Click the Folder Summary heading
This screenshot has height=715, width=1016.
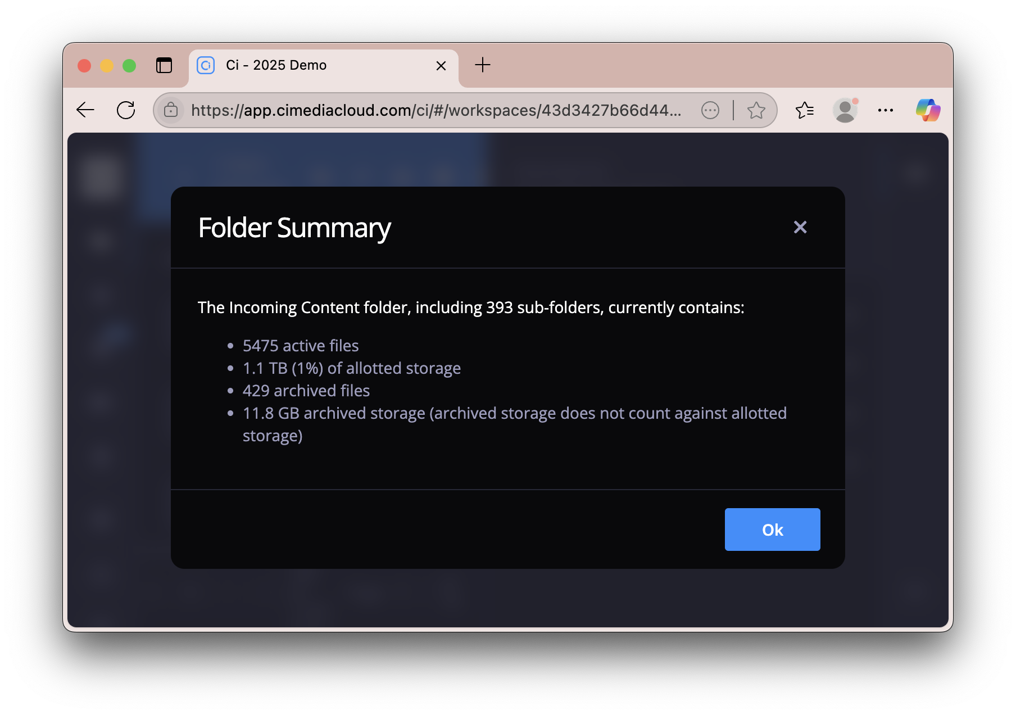coord(294,228)
